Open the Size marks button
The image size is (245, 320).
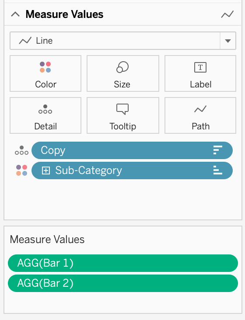click(122, 73)
